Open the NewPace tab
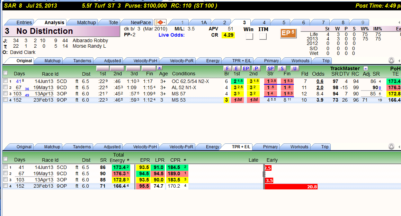The image size is (401, 216). [x=141, y=22]
